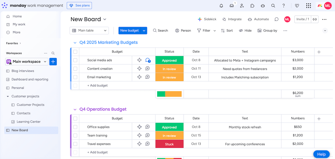Click the Marketing Budgets status summary bar
Viewport: 335px width, 159px height.
pos(169,94)
